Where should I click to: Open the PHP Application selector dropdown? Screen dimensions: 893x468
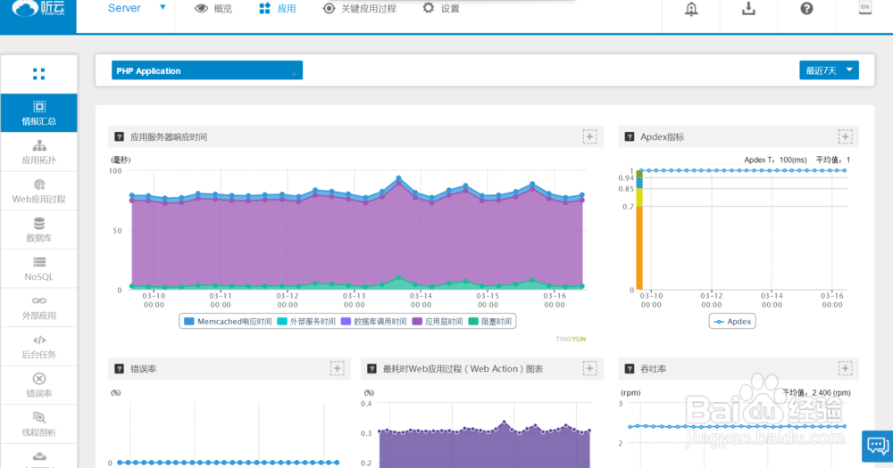(207, 70)
